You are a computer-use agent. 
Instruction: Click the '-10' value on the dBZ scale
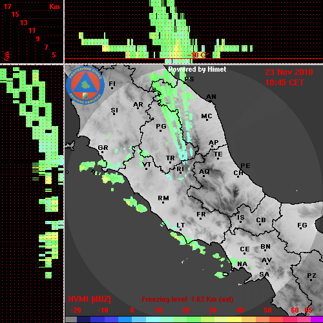point(103,310)
